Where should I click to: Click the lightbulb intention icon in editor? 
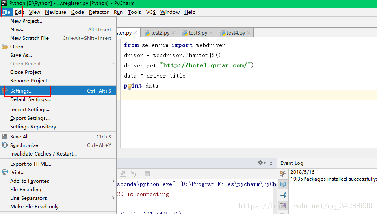(x=129, y=86)
